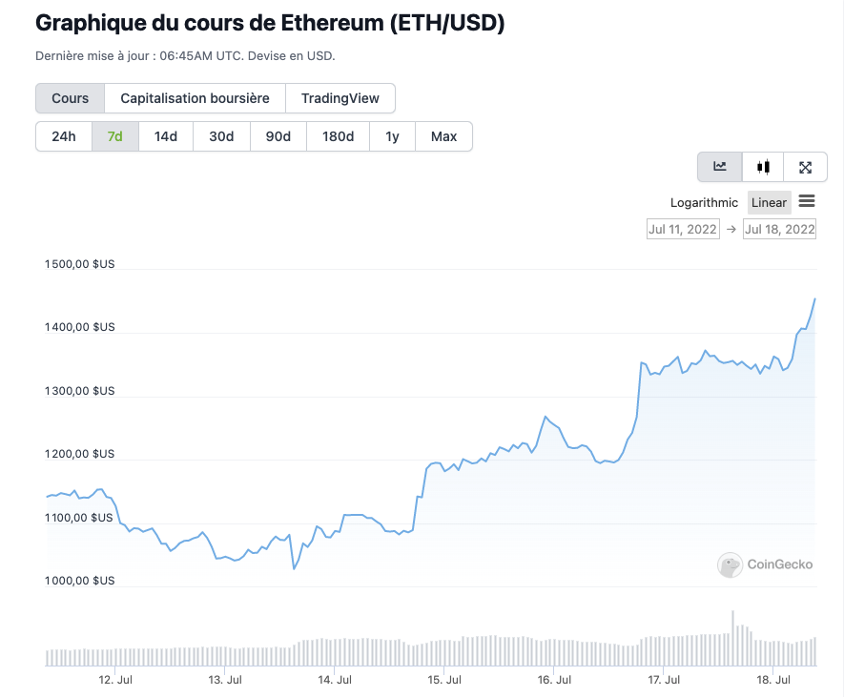Click the Max range button

click(x=443, y=136)
